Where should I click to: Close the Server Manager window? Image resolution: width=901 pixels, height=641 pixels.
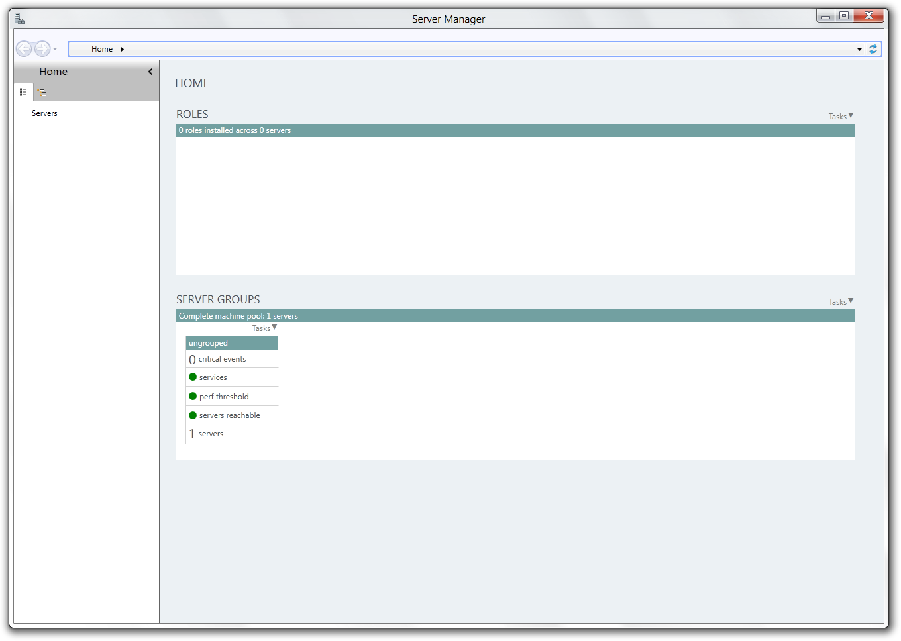[x=869, y=16]
